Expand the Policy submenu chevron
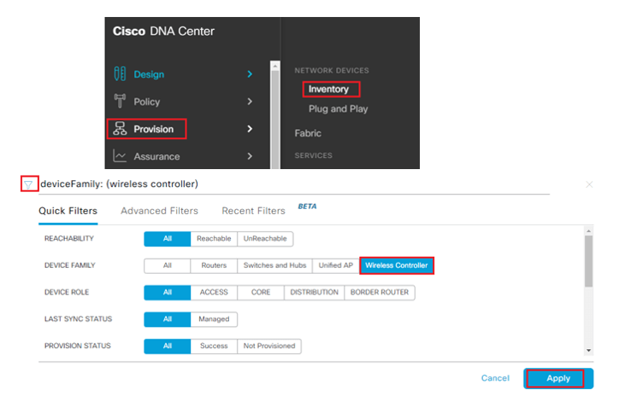631x396 pixels. [250, 102]
